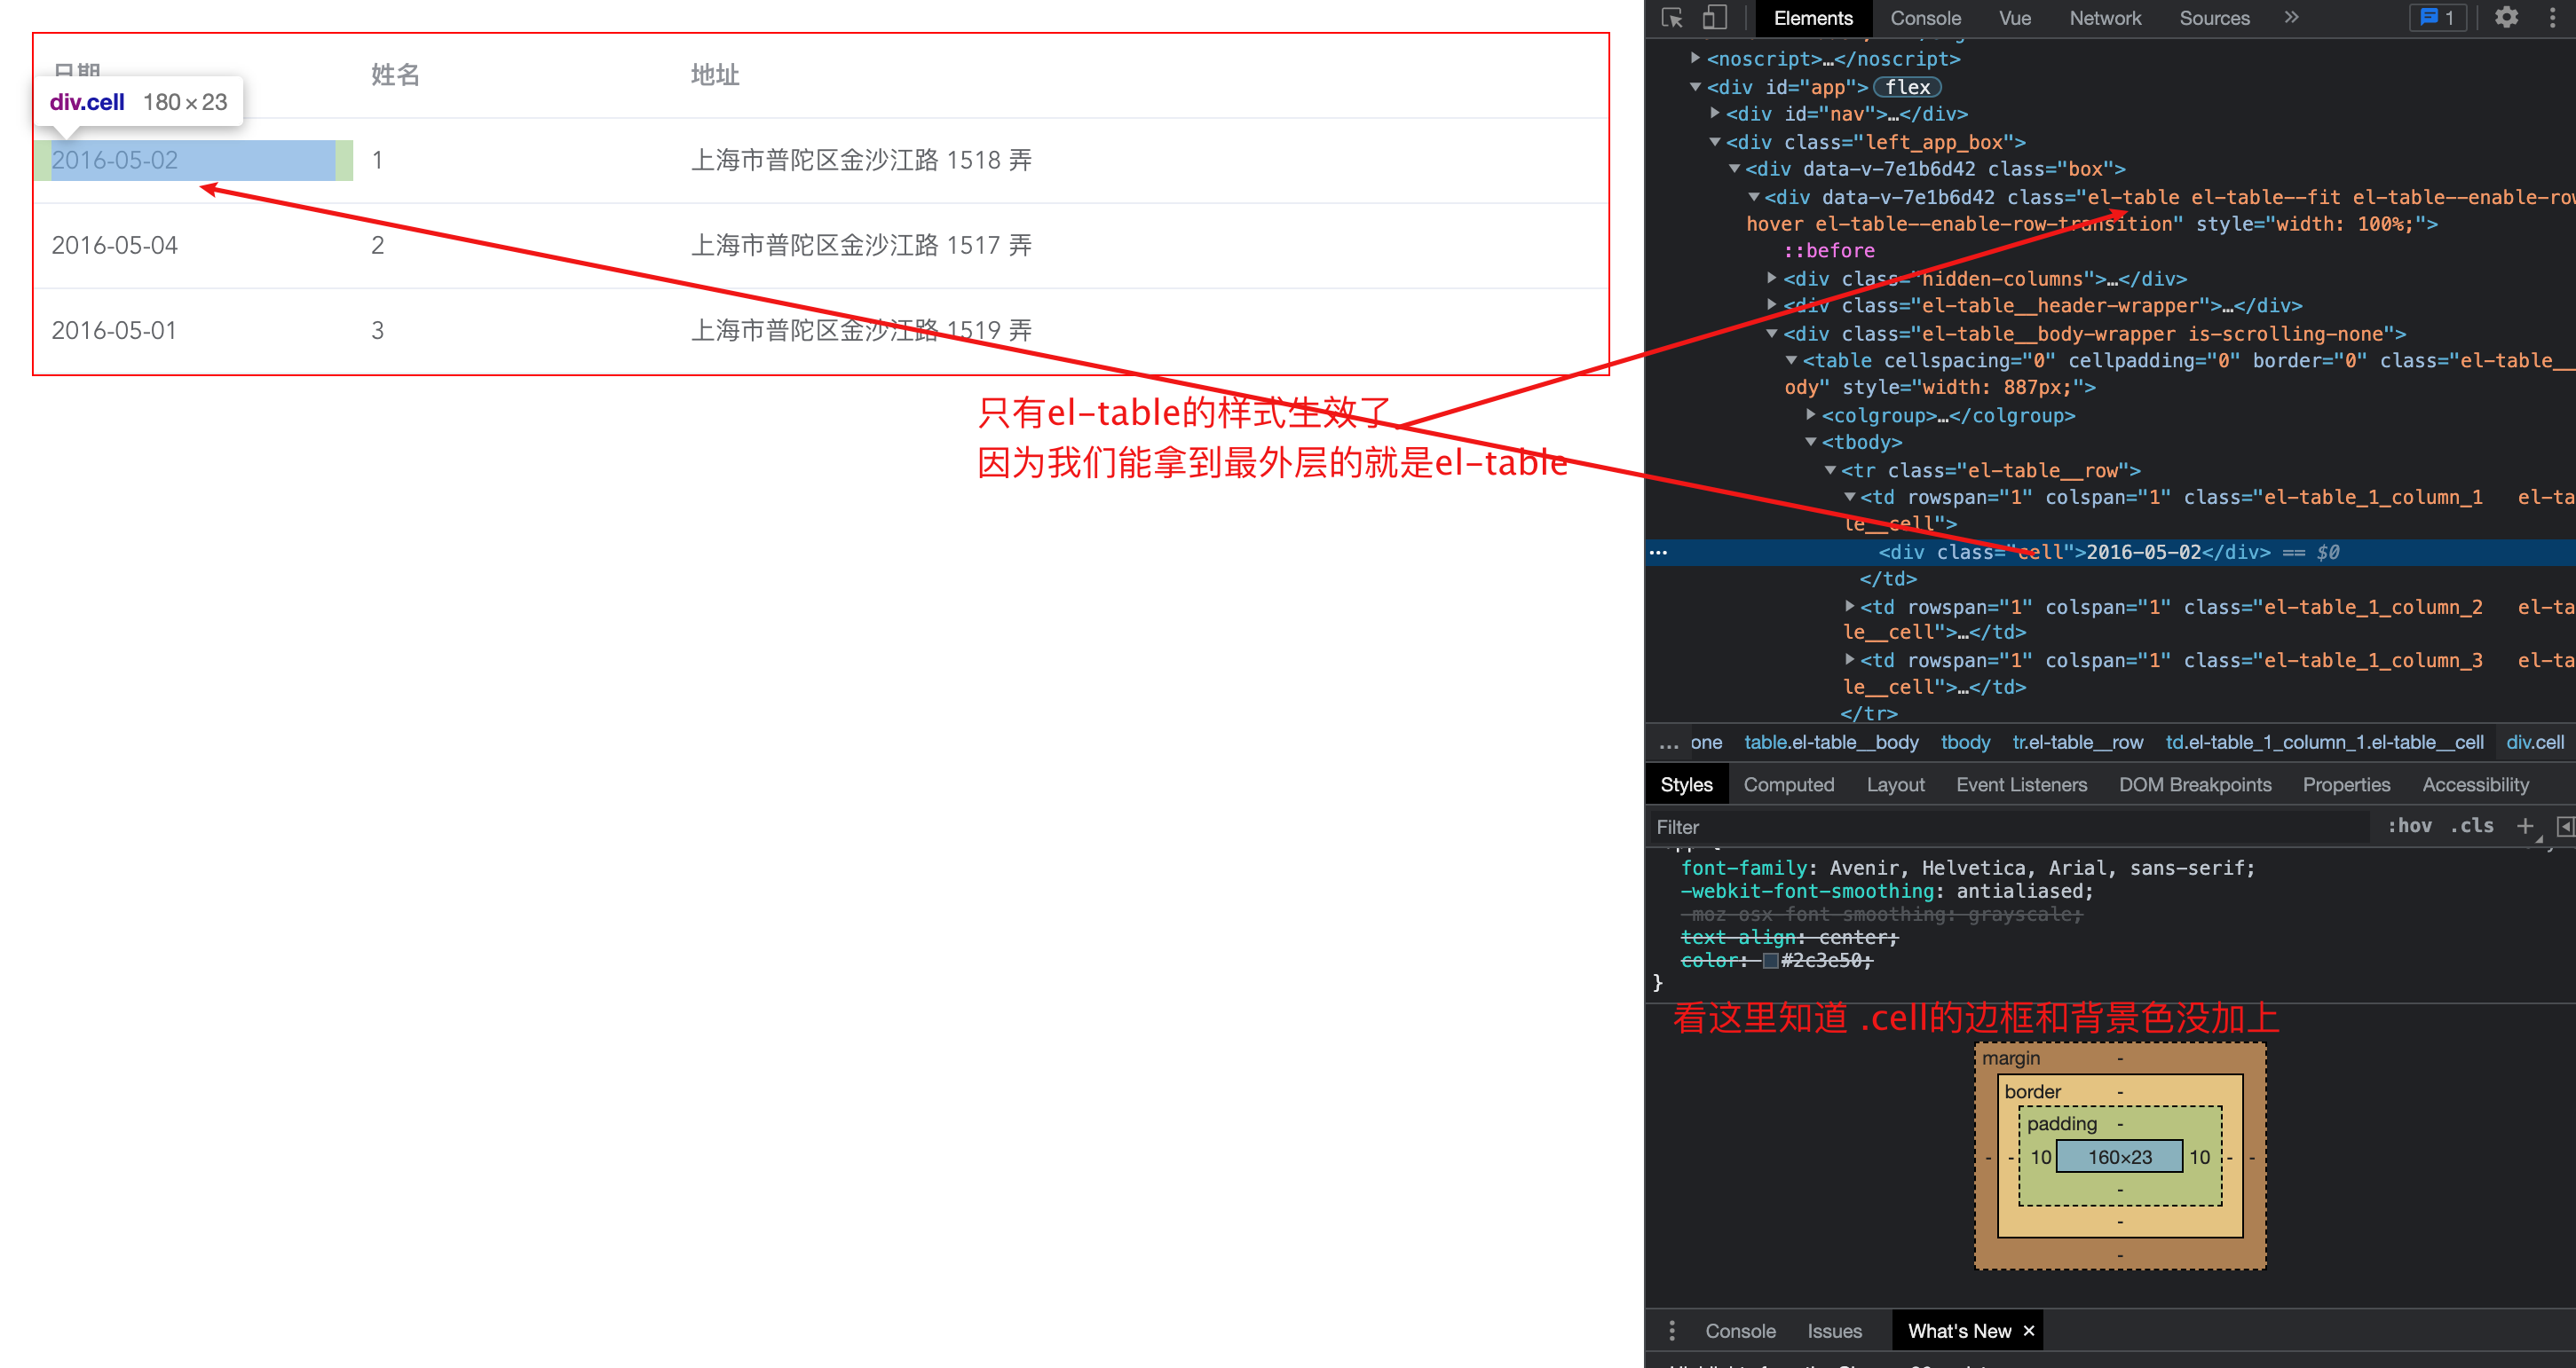
Task: Click font-family property in Styles pane
Action: click(1744, 868)
